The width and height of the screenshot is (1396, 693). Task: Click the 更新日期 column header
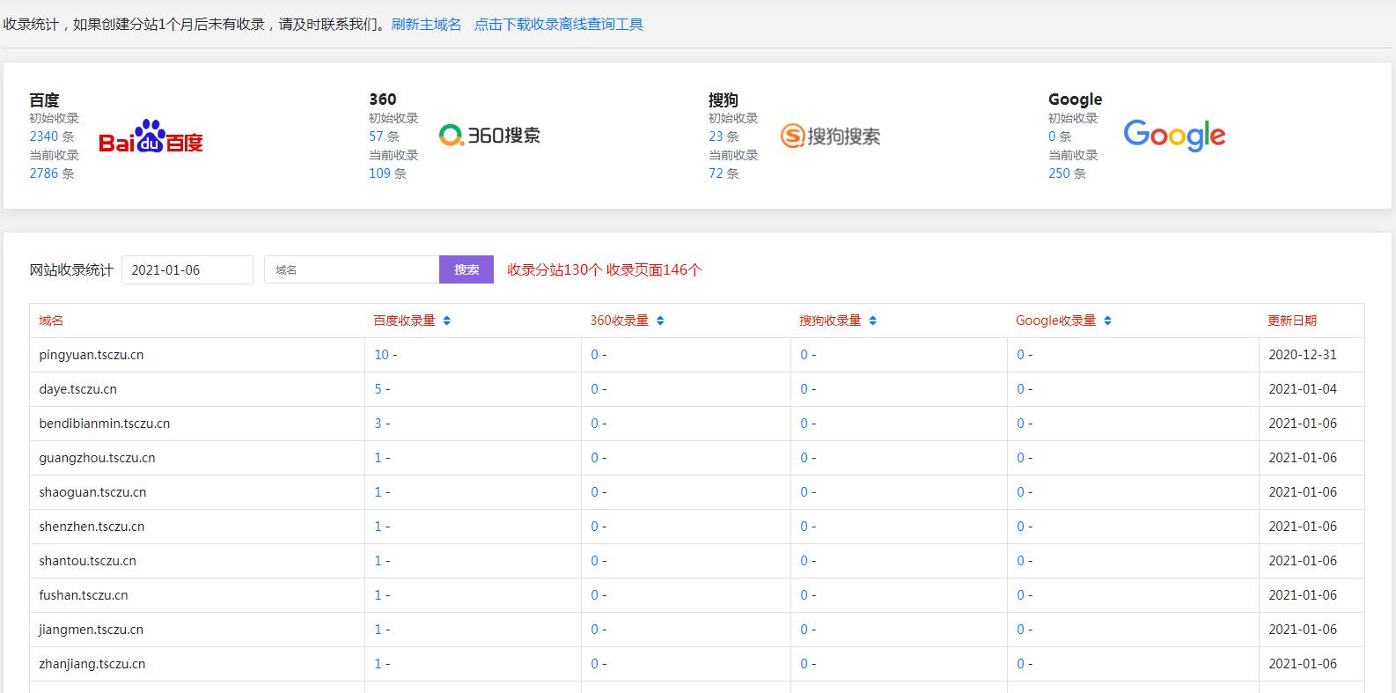click(x=1292, y=321)
